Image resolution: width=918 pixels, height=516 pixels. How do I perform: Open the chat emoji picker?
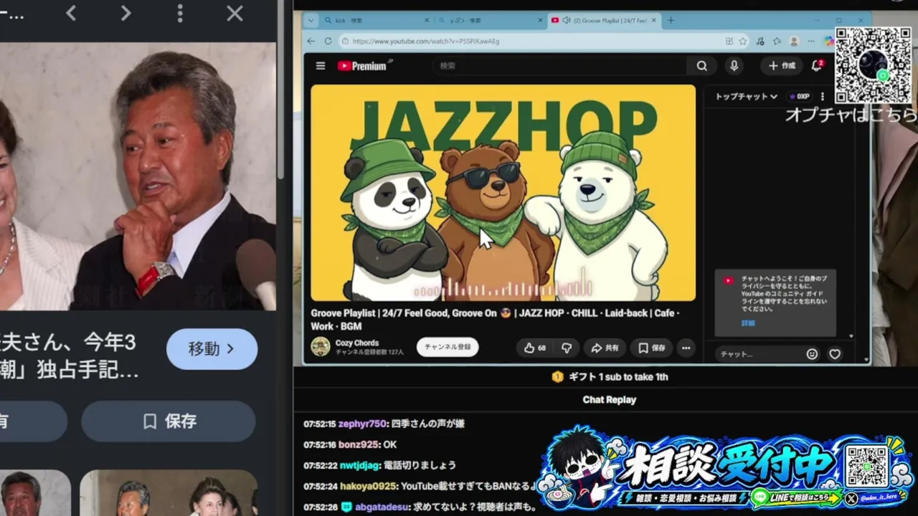coord(812,354)
